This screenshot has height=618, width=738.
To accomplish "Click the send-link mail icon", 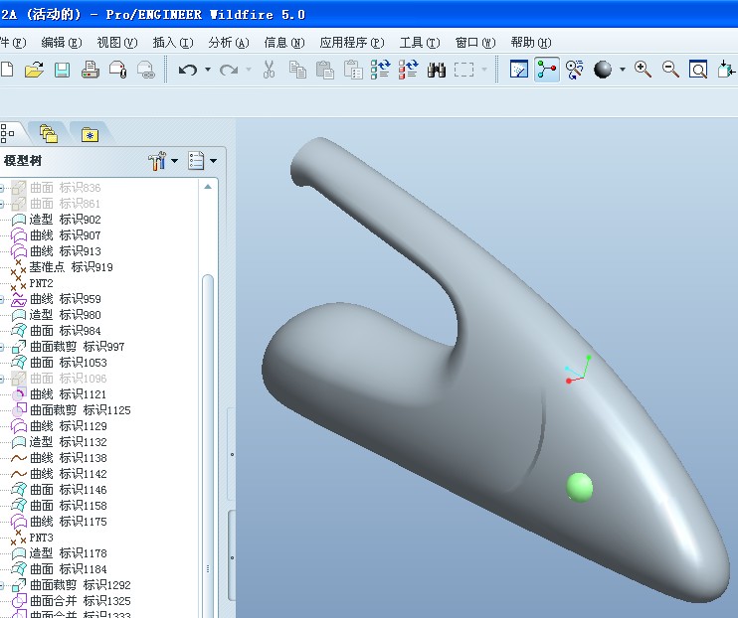I will tap(146, 70).
